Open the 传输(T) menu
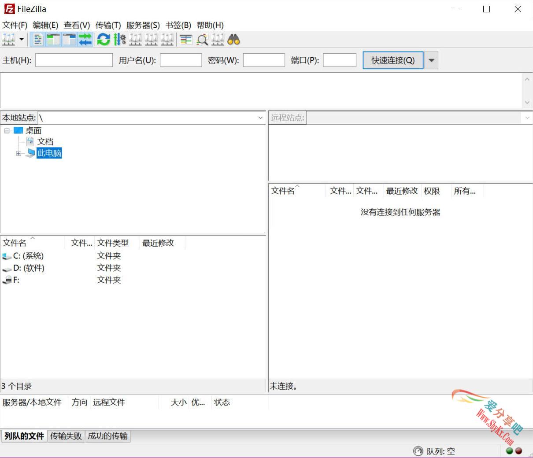 pyautogui.click(x=108, y=25)
